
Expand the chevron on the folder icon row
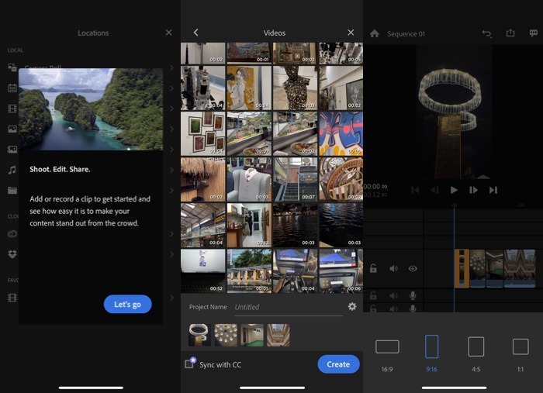[171, 190]
